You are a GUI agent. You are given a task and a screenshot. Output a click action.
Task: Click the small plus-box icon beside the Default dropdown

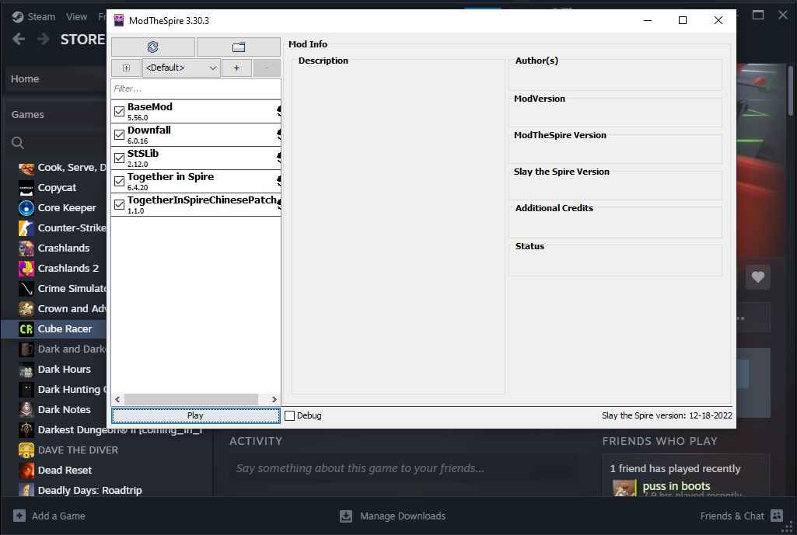126,68
